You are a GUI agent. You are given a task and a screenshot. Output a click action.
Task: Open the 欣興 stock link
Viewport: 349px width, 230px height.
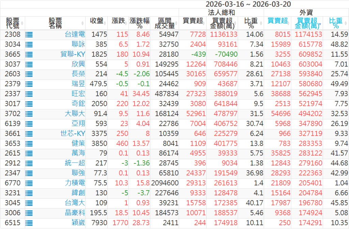(x=79, y=64)
